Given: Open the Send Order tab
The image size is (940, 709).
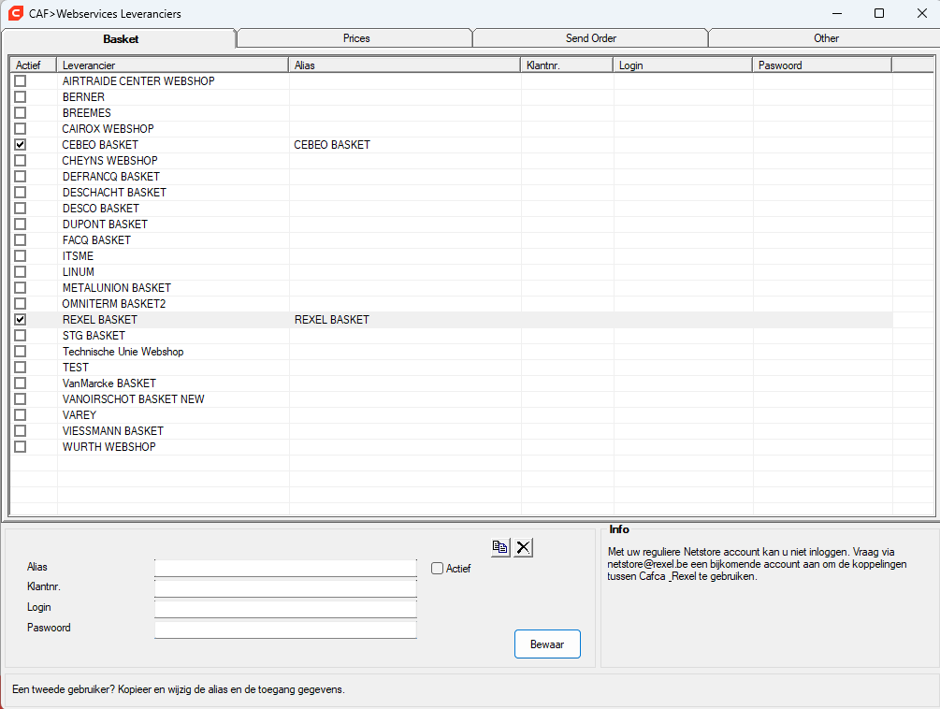Looking at the screenshot, I should tap(591, 38).
